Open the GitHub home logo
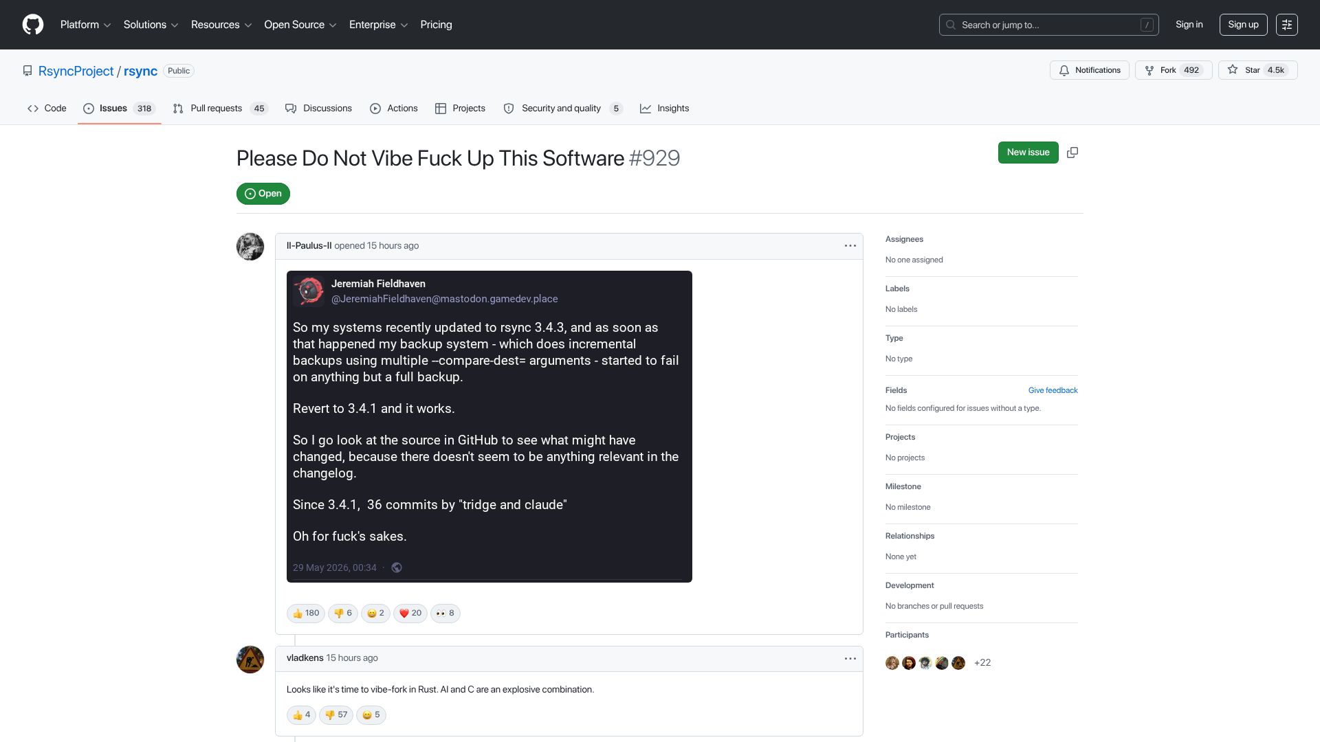Screen dimensions: 1320x742 [33, 25]
